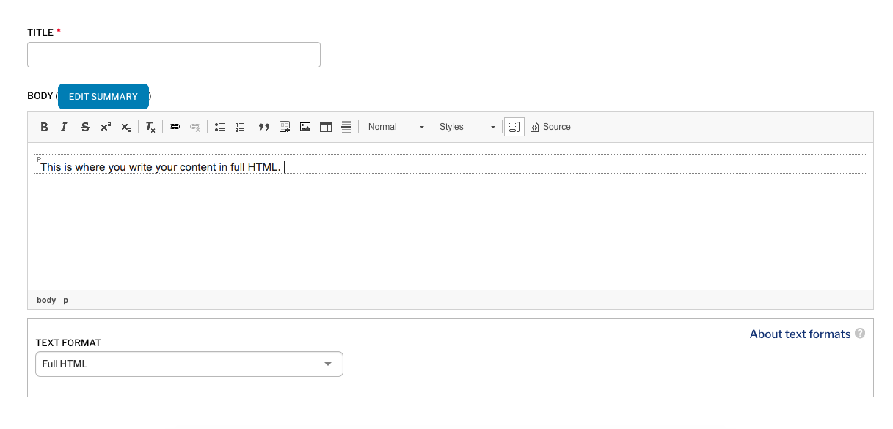Insert an image via the toolbar icon
Viewport: 893px width, 429px height.
click(305, 127)
